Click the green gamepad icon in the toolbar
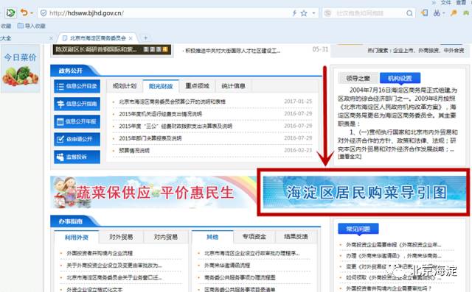472x292 pixels. pos(467,13)
